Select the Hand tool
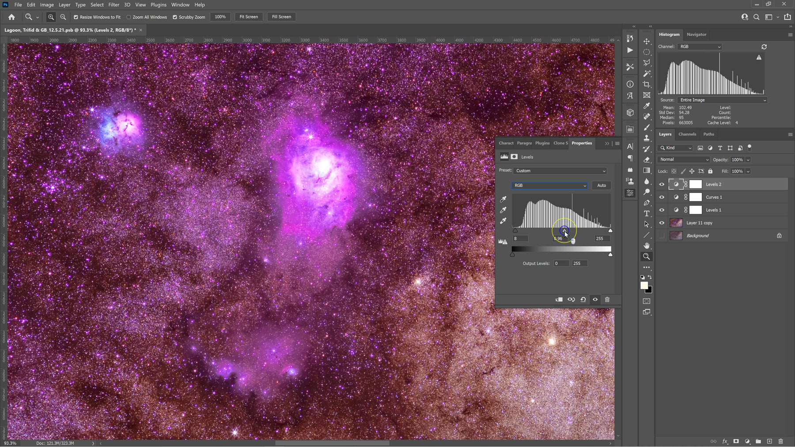 [x=647, y=245]
